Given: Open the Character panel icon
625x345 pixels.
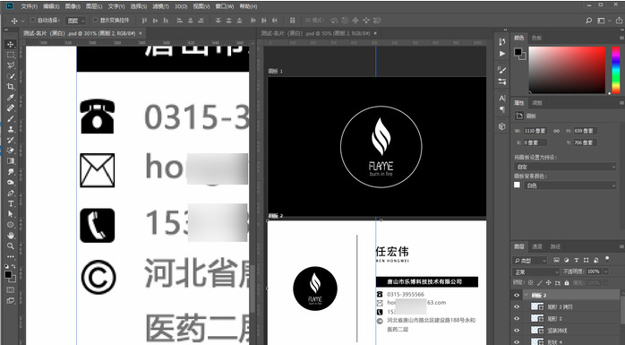Looking at the screenshot, I should (x=501, y=98).
